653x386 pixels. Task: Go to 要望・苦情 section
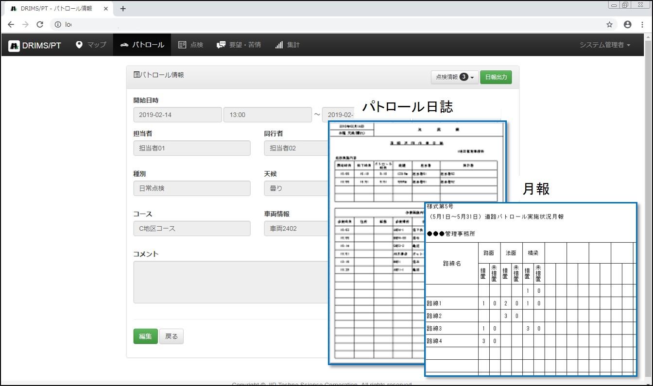(x=239, y=45)
